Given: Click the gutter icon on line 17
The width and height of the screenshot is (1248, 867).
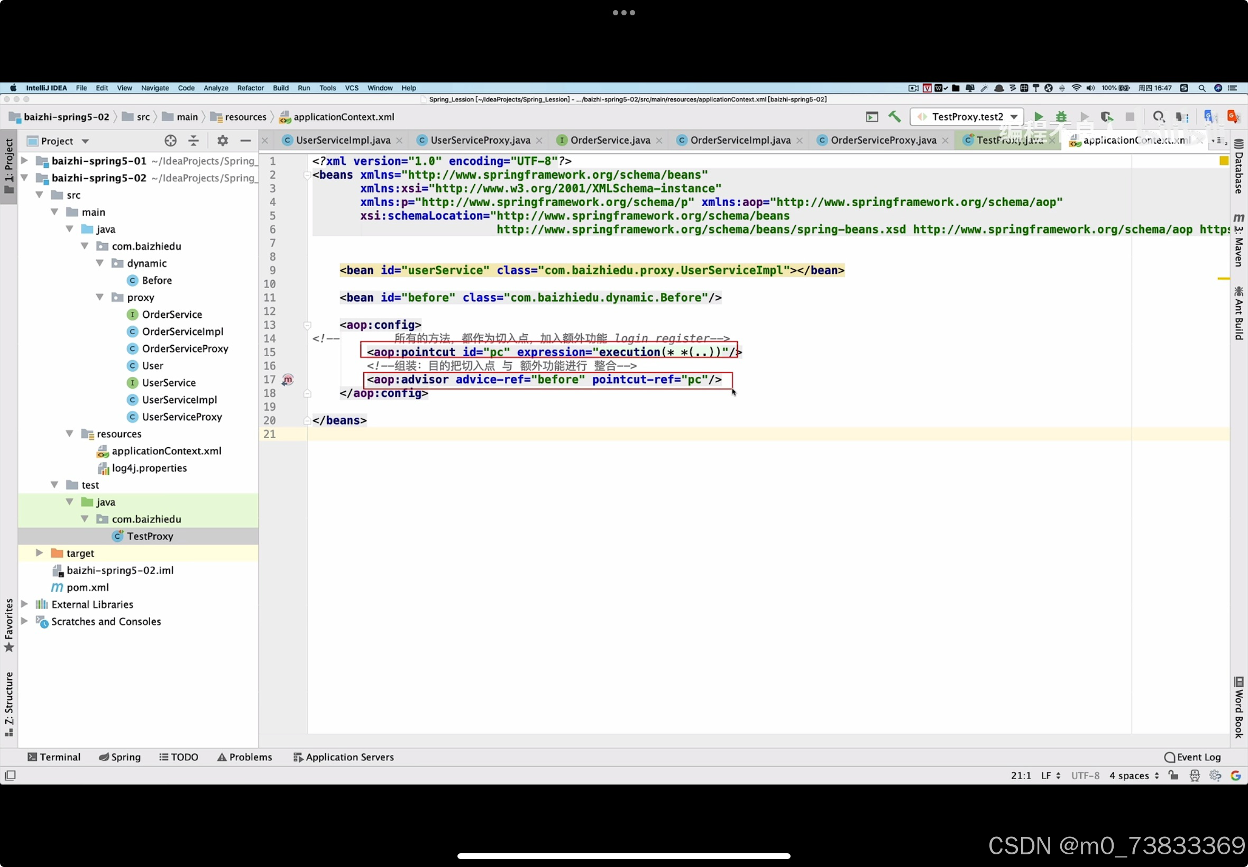Looking at the screenshot, I should click(x=288, y=380).
